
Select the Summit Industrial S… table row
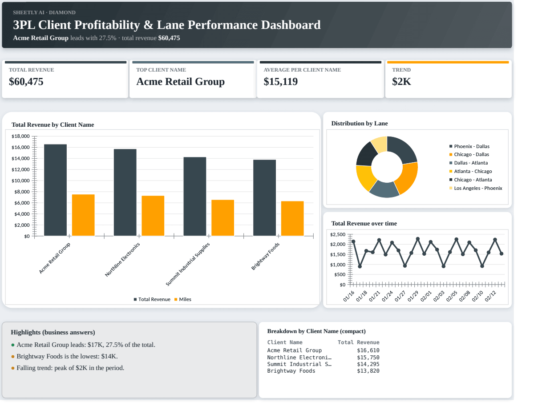point(324,364)
